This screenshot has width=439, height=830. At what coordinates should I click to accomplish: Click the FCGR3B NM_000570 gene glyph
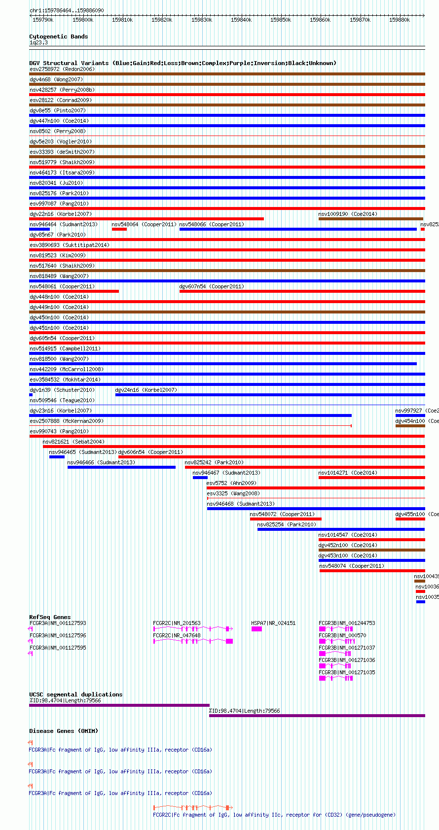point(337,641)
